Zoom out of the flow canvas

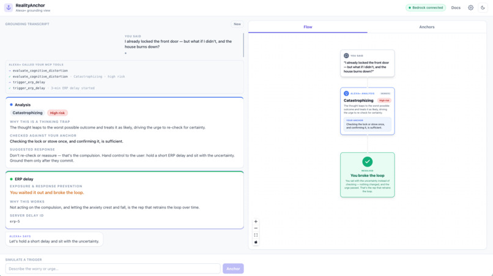256,228
